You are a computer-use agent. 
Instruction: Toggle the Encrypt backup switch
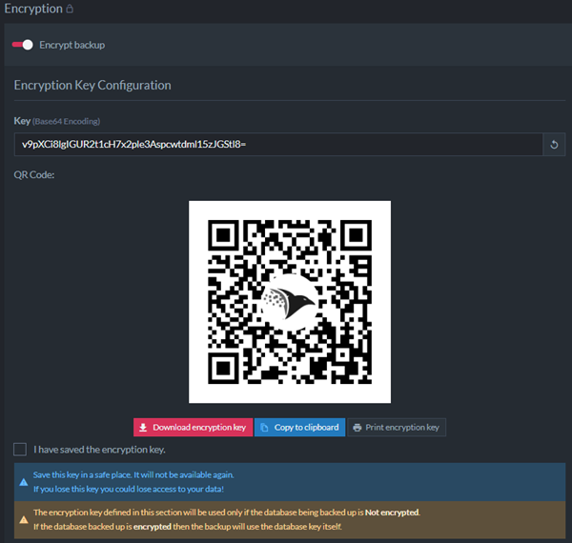coord(22,45)
